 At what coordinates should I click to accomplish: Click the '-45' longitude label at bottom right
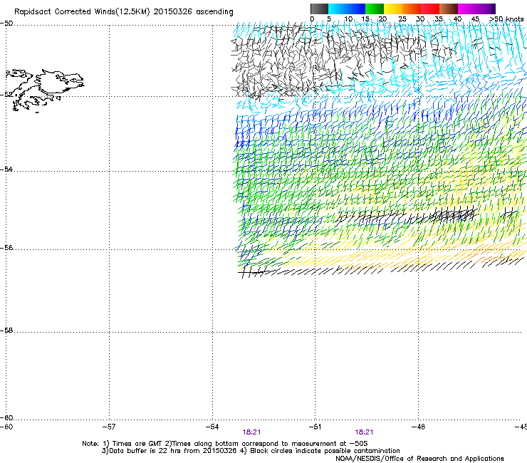521,427
